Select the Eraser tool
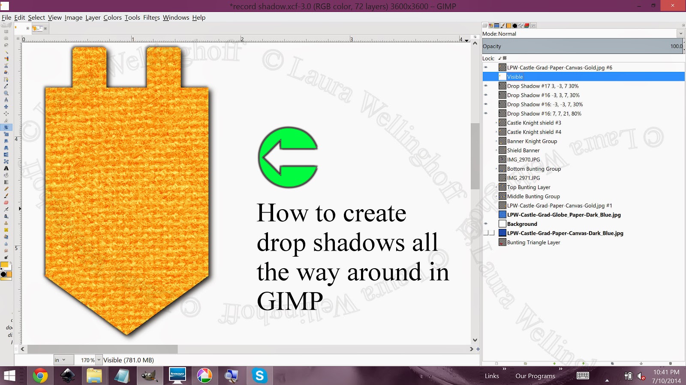 tap(6, 202)
